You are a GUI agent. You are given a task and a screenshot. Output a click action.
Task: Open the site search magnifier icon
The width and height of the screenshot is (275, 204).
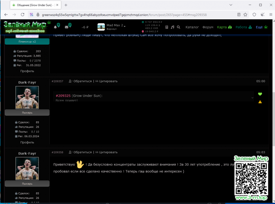(178, 27)
